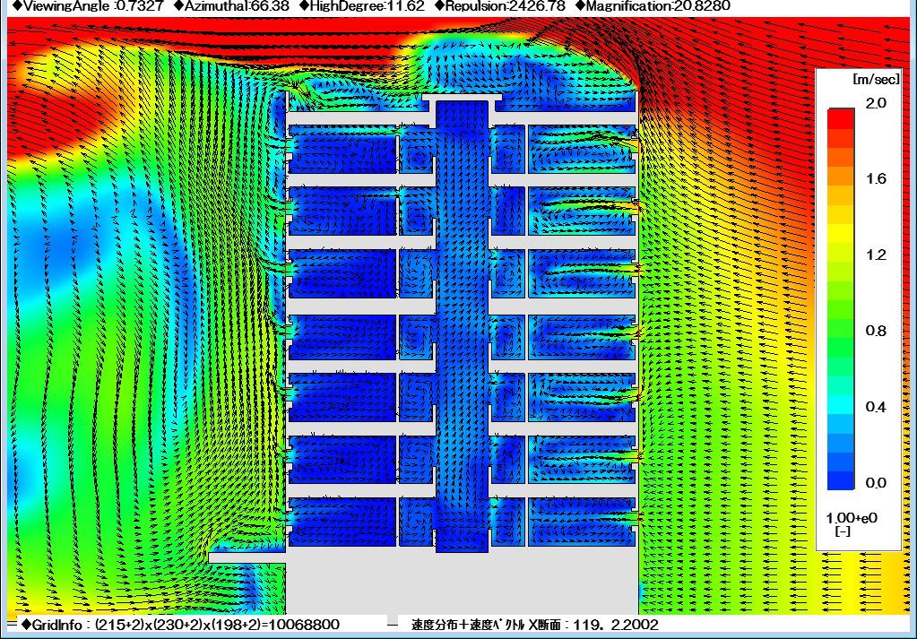Click the 0.4 legend scale value
The height and width of the screenshot is (639, 917).
[x=876, y=407]
